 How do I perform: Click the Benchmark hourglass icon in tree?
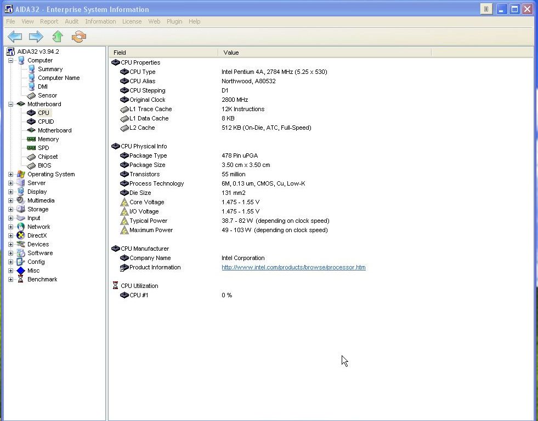pos(21,279)
